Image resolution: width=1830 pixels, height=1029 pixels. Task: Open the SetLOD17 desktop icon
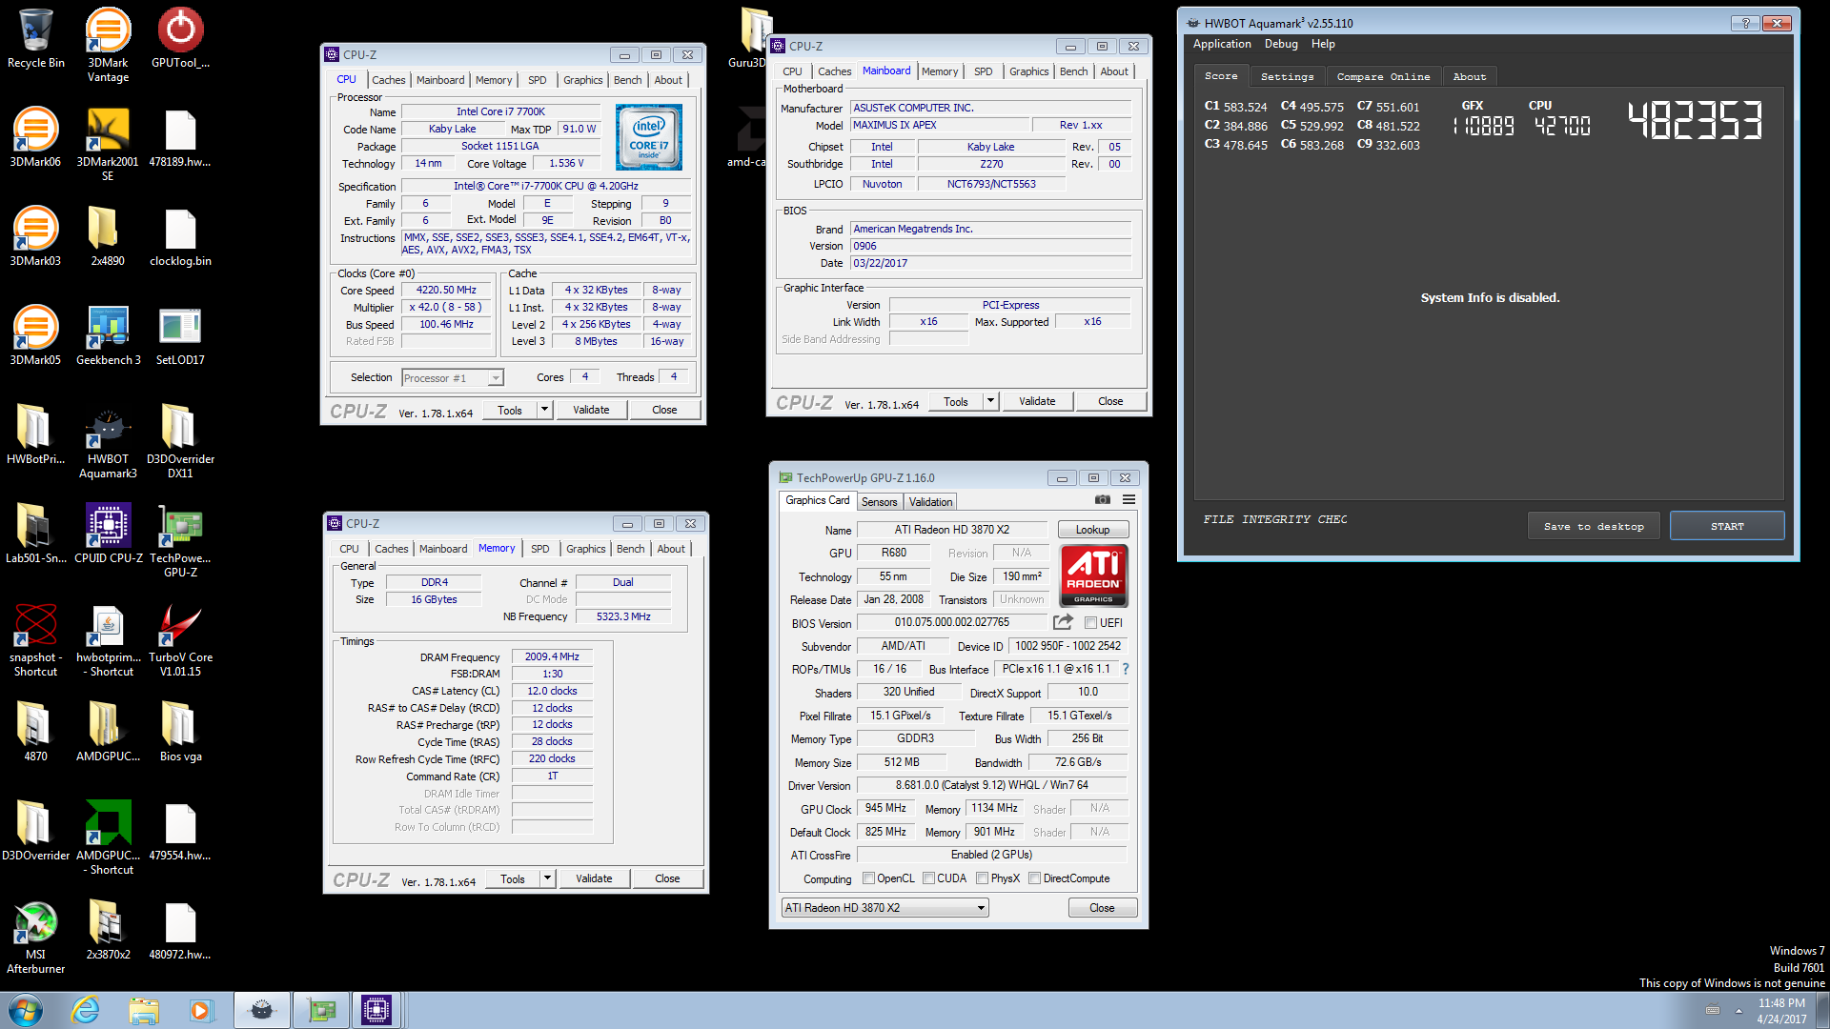pos(180,335)
